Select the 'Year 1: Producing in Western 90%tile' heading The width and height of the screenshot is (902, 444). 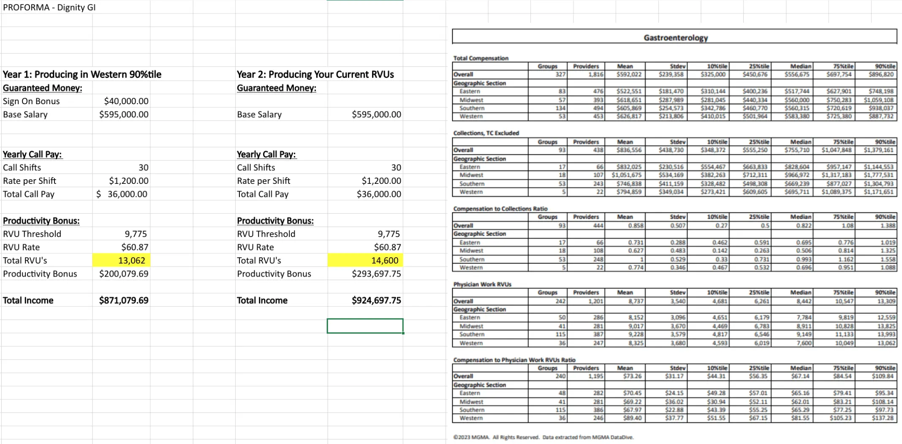(82, 75)
